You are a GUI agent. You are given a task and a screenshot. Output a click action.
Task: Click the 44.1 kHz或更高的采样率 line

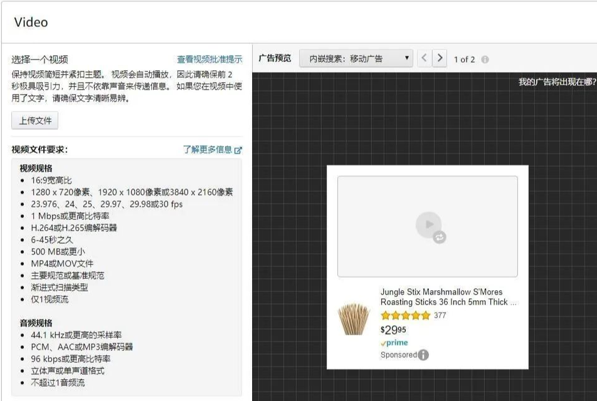point(76,335)
